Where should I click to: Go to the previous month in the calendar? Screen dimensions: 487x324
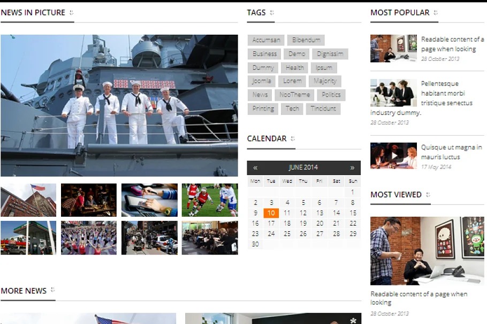(x=255, y=168)
